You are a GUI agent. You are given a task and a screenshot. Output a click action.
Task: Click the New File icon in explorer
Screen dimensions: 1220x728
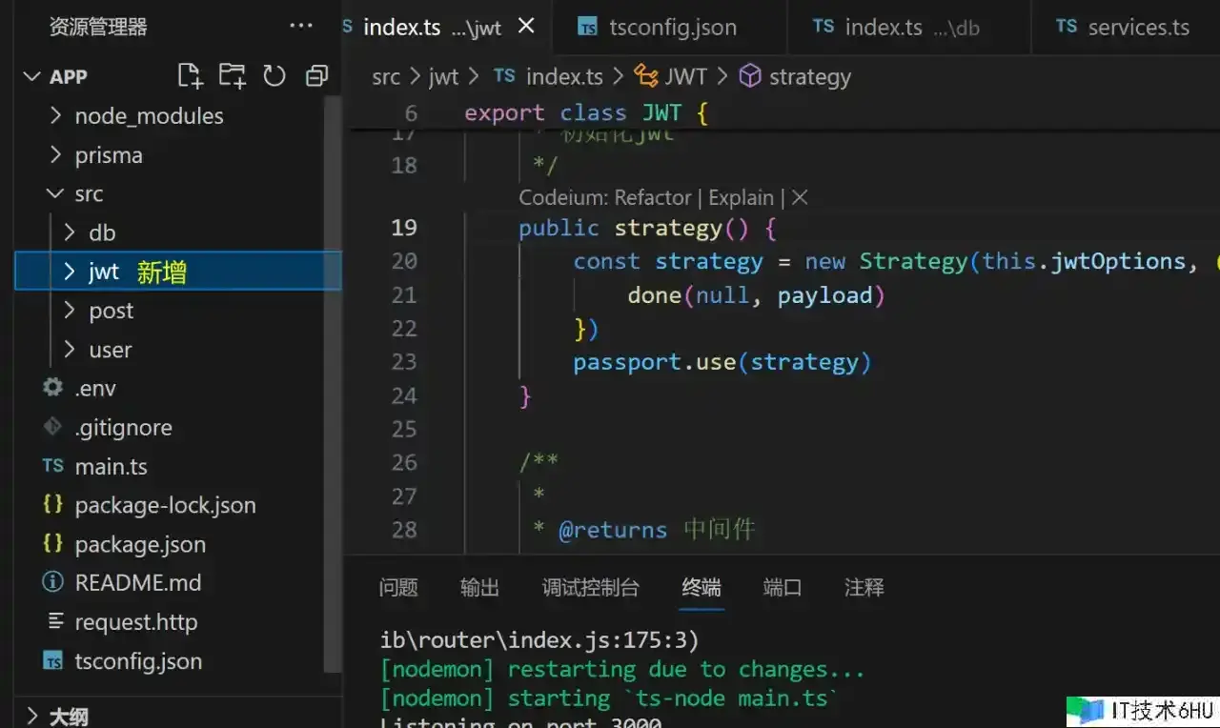click(x=191, y=76)
